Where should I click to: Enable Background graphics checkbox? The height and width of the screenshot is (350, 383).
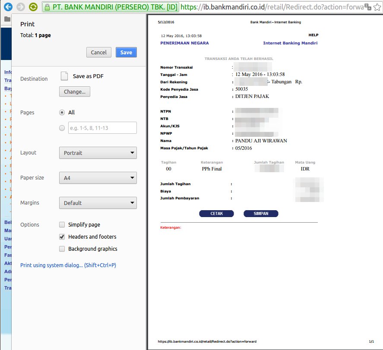pyautogui.click(x=62, y=249)
